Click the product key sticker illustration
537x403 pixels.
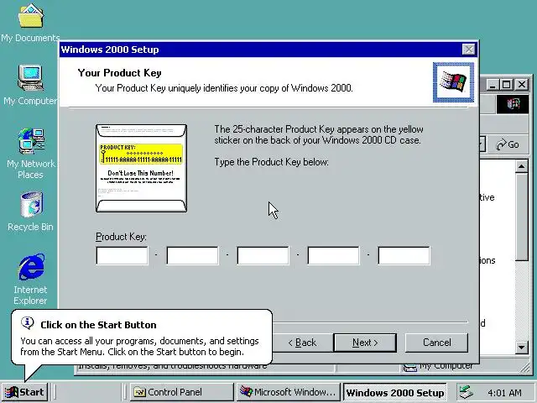(142, 168)
